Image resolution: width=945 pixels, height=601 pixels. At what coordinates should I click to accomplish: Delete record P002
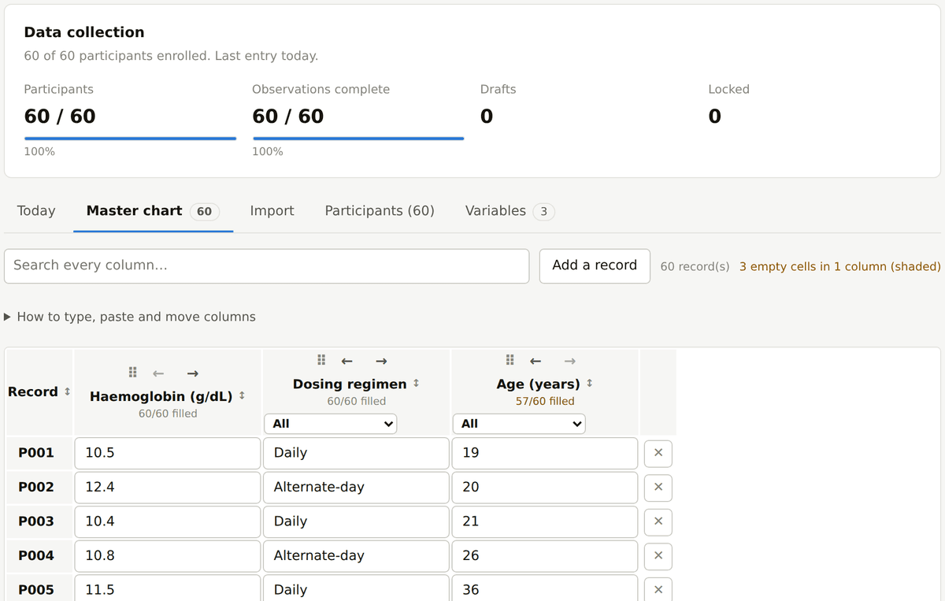coord(658,488)
